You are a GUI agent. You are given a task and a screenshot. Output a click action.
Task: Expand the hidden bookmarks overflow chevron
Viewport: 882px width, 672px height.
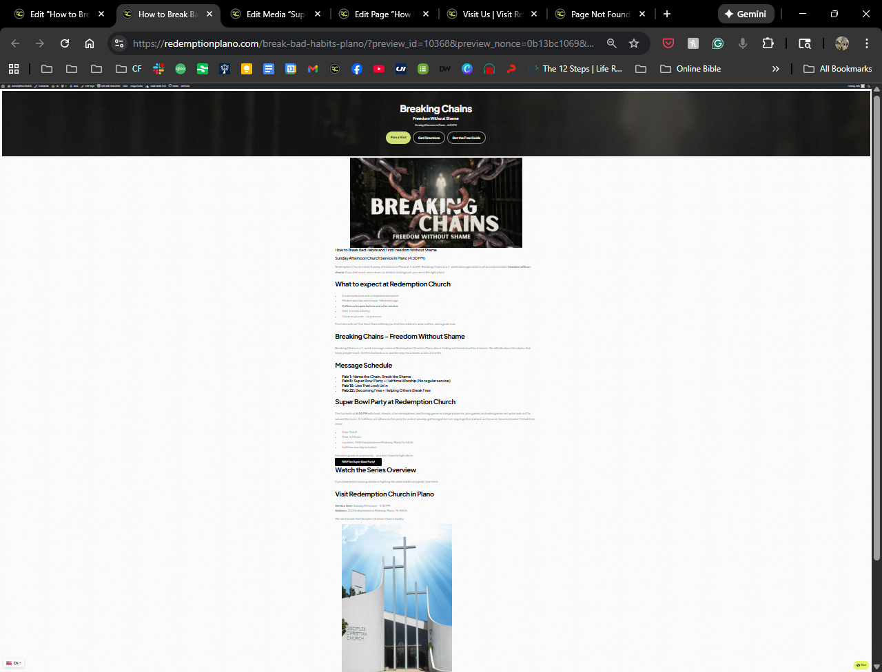click(775, 69)
